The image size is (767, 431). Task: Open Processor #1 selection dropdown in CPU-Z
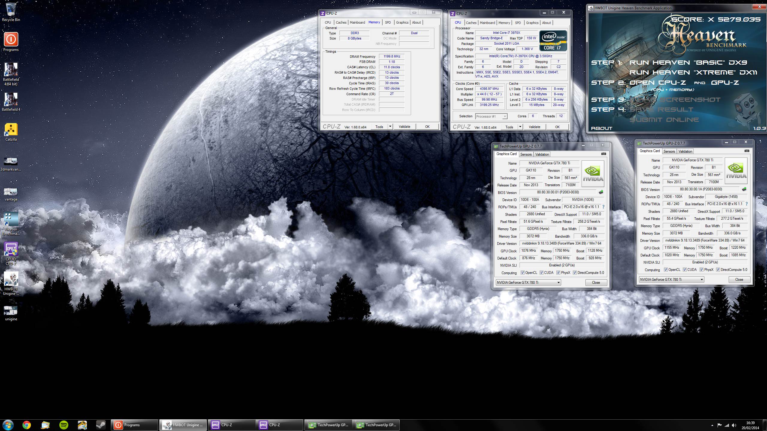click(x=491, y=116)
